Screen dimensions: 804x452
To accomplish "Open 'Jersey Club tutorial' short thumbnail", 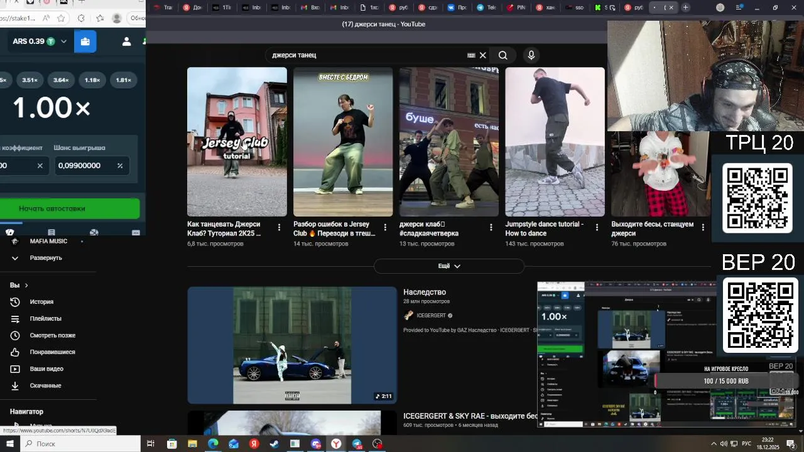I will pyautogui.click(x=237, y=142).
